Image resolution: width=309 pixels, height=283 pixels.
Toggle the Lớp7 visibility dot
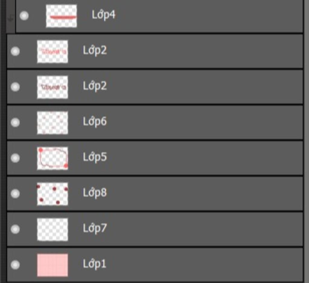(15, 229)
